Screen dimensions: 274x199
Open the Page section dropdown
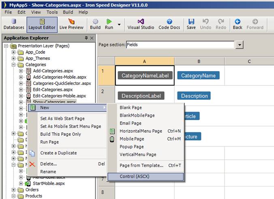[x=240, y=45]
